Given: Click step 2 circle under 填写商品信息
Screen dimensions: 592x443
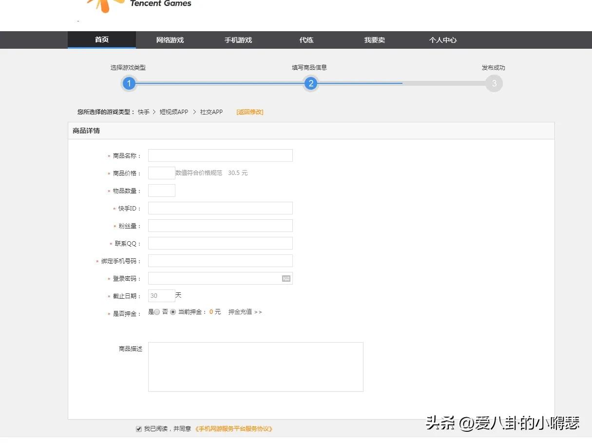Looking at the screenshot, I should [310, 83].
